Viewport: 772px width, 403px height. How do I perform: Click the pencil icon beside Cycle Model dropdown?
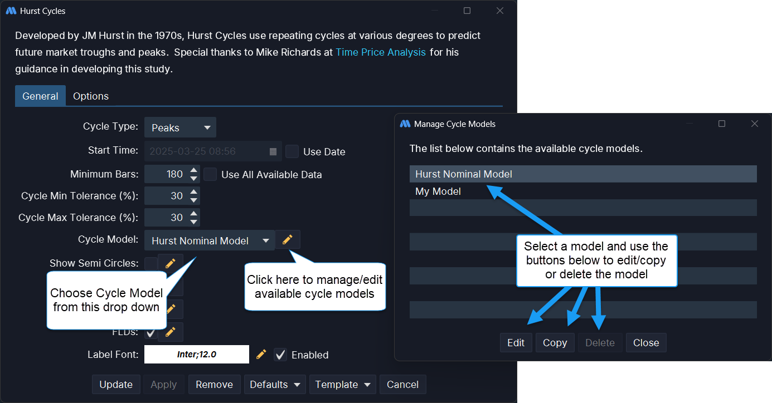tap(287, 240)
